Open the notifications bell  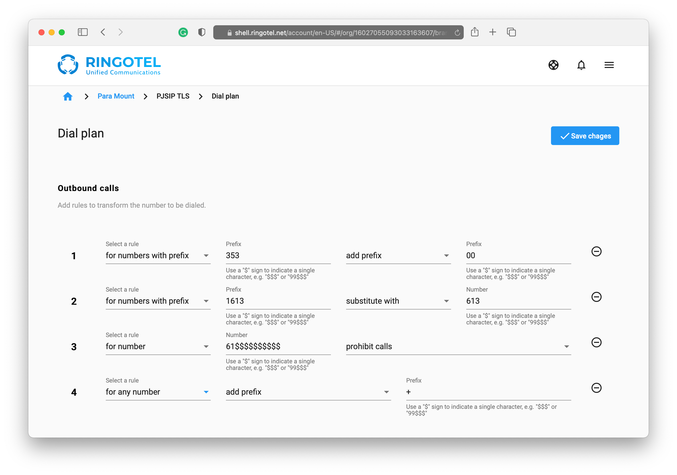(x=581, y=65)
